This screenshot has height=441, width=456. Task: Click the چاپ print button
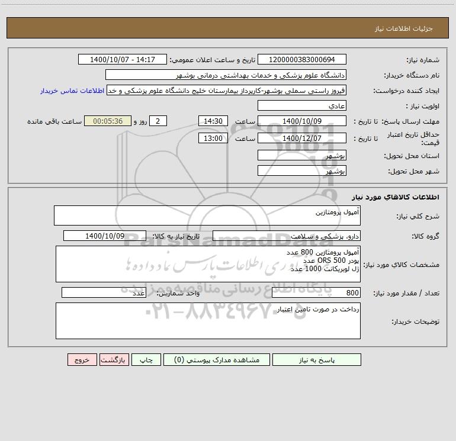click(146, 359)
